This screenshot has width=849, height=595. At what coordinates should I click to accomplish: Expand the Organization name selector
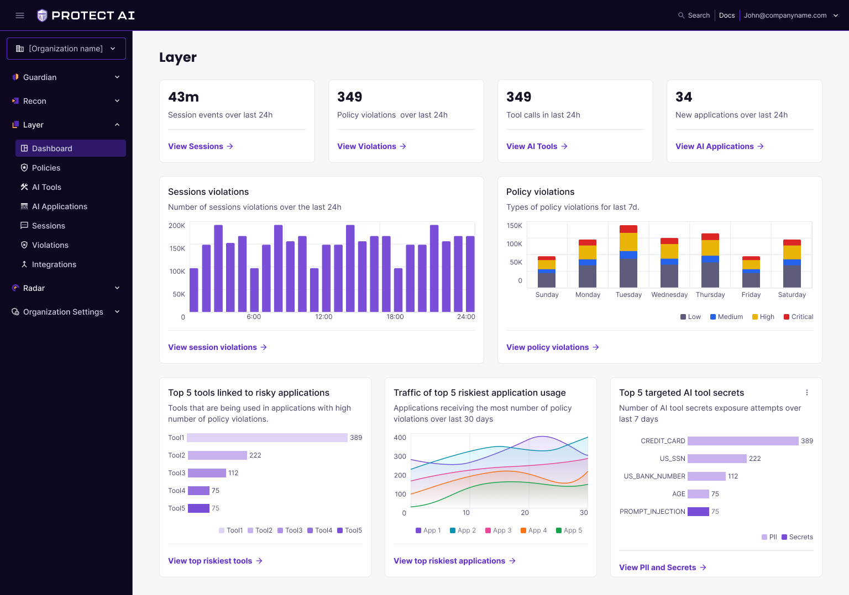(x=113, y=49)
